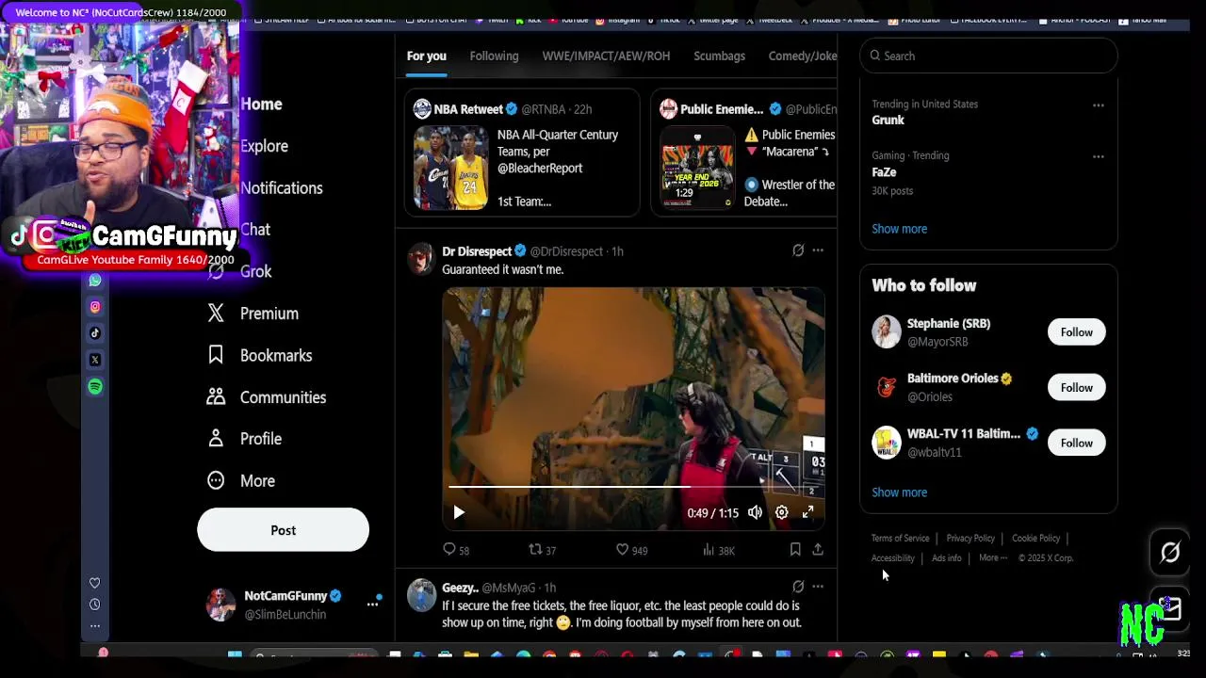Click the Search input field
Viewport: 1206px width, 678px height.
coord(988,56)
